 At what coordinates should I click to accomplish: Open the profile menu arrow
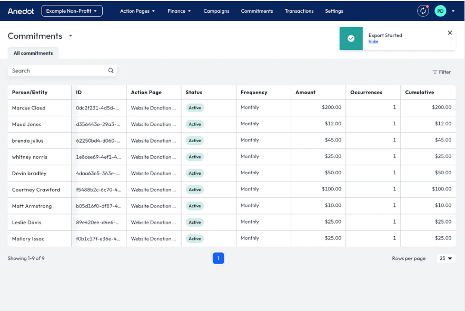pos(453,11)
